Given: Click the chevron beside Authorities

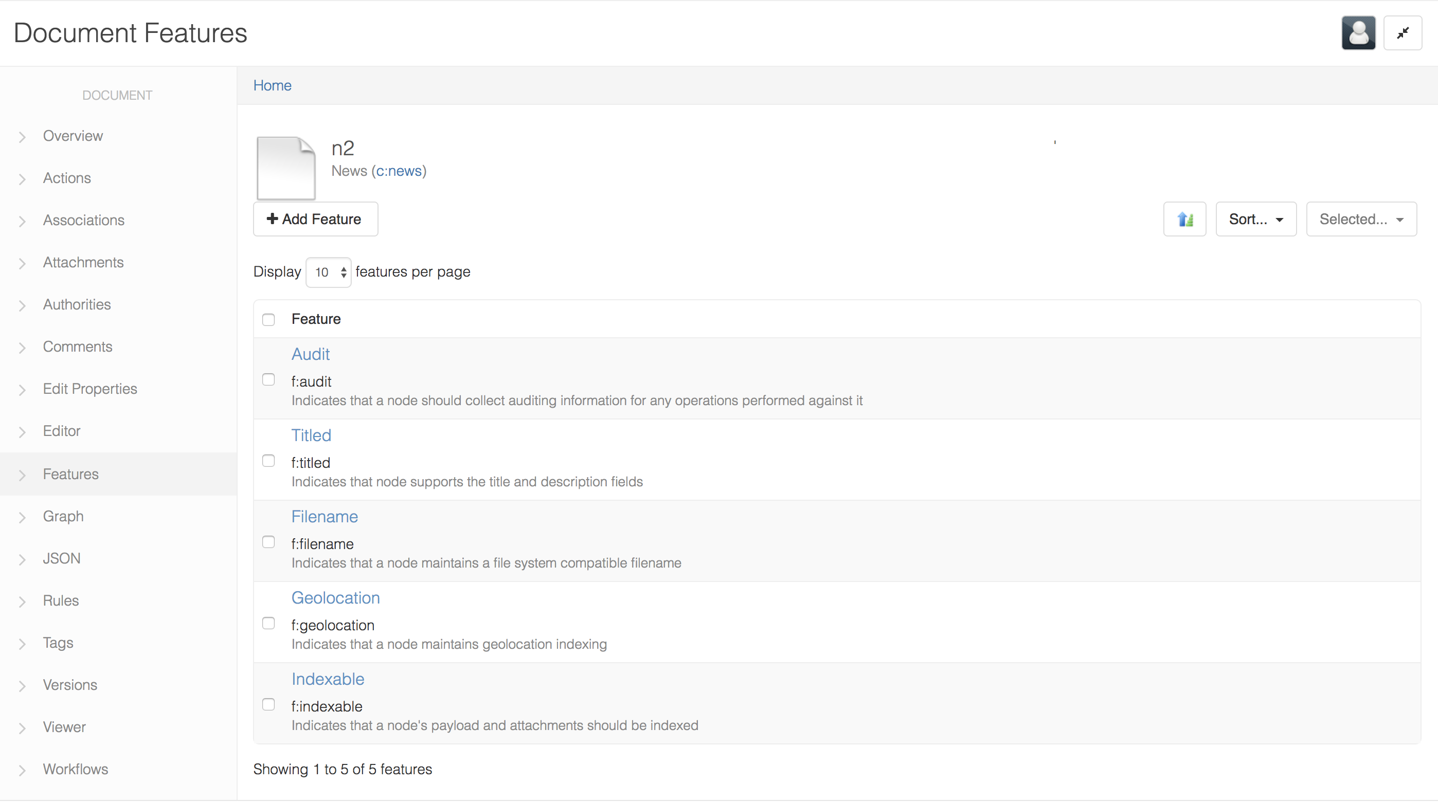Looking at the screenshot, I should 22,305.
